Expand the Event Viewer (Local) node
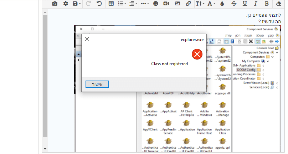Viewport: 288px width, 154px height. click(x=277, y=83)
